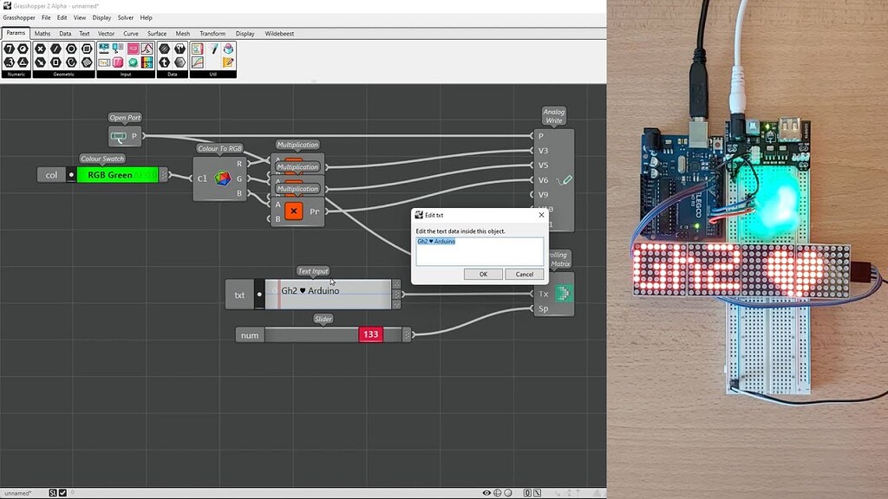The image size is (888, 499).
Task: Click the Text parameter hexagon icon in Data group
Action: 163,63
